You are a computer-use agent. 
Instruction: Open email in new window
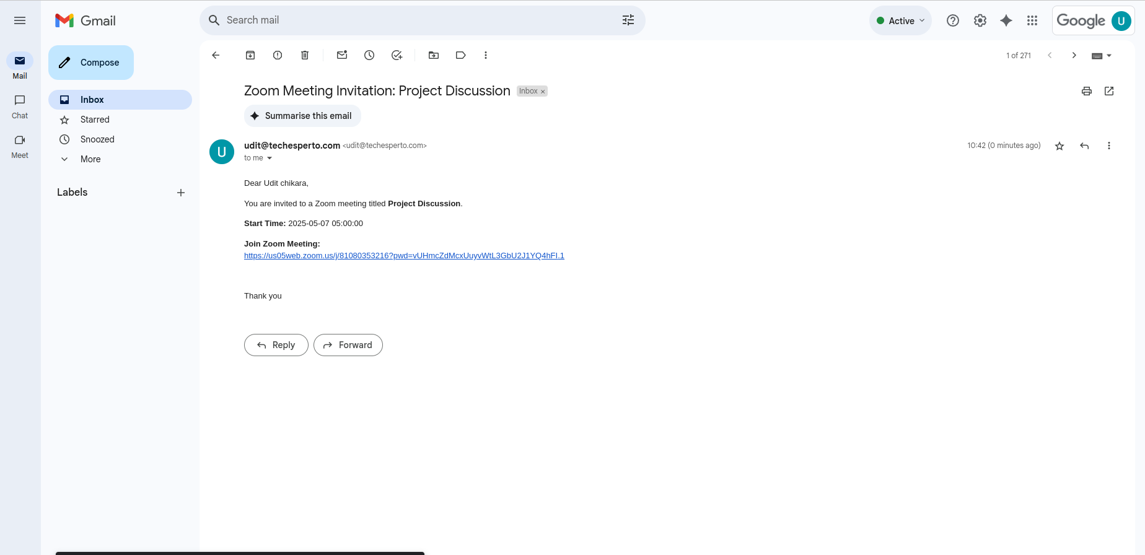point(1109,91)
